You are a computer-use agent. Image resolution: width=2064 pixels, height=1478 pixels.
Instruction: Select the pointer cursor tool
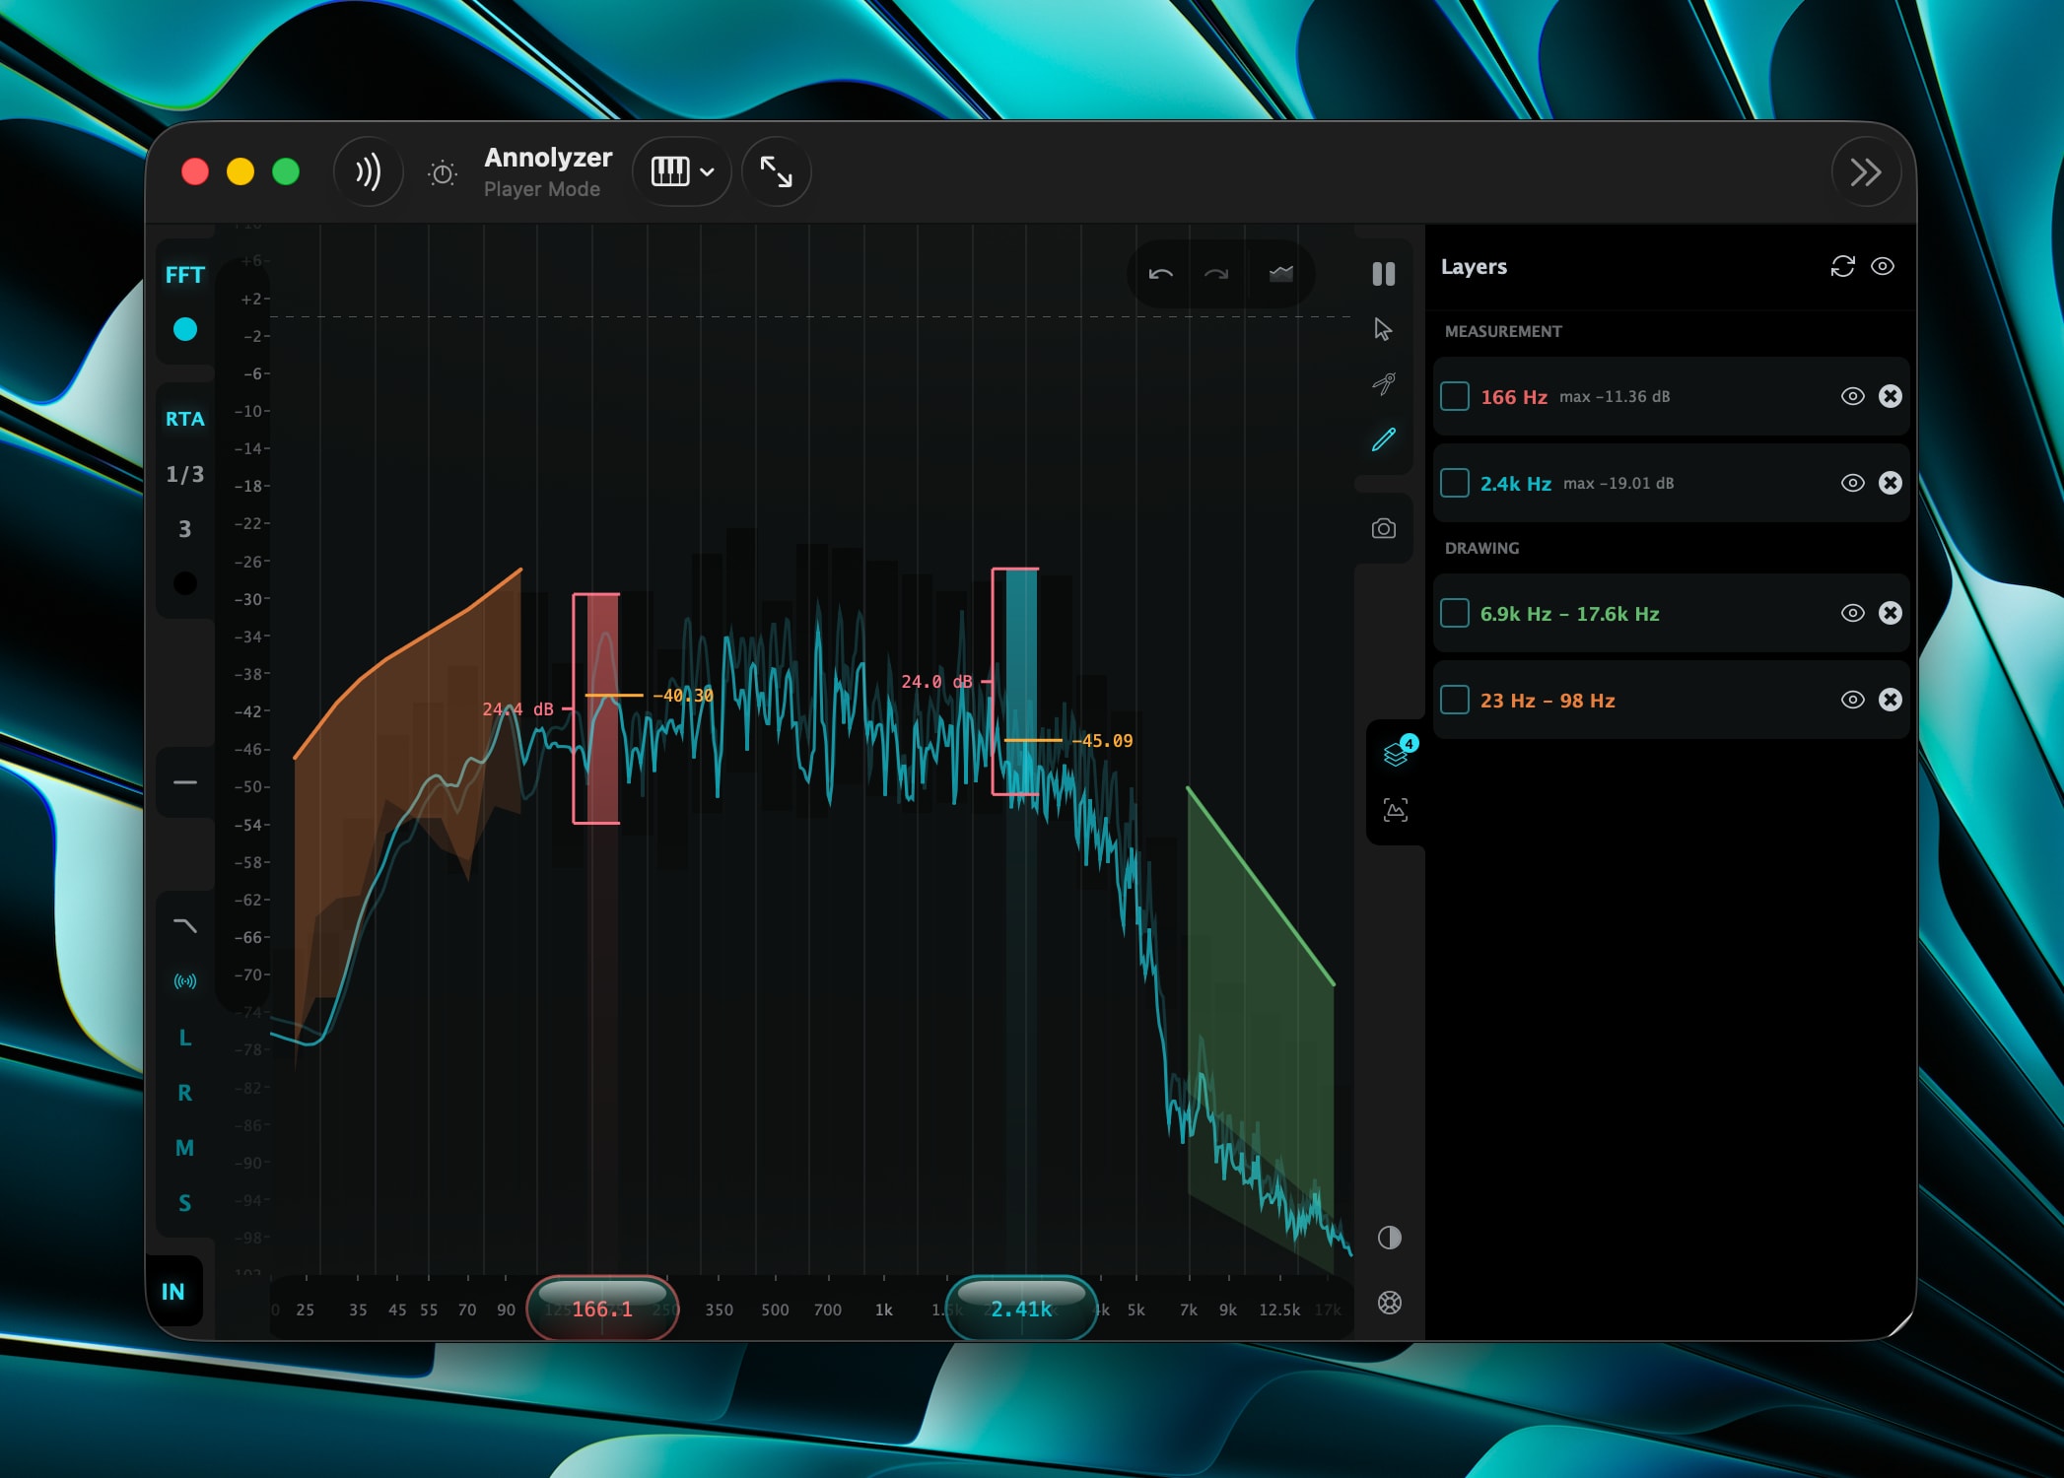point(1383,329)
